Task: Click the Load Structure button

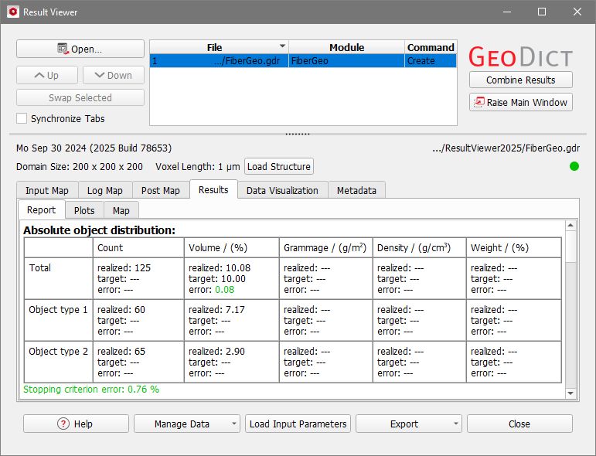Action: (x=279, y=166)
